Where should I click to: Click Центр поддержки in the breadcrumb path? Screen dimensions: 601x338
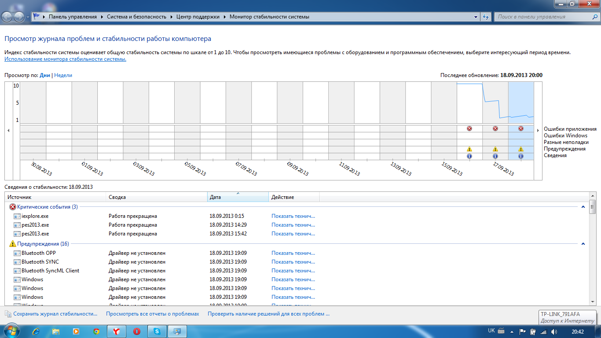[x=198, y=17]
